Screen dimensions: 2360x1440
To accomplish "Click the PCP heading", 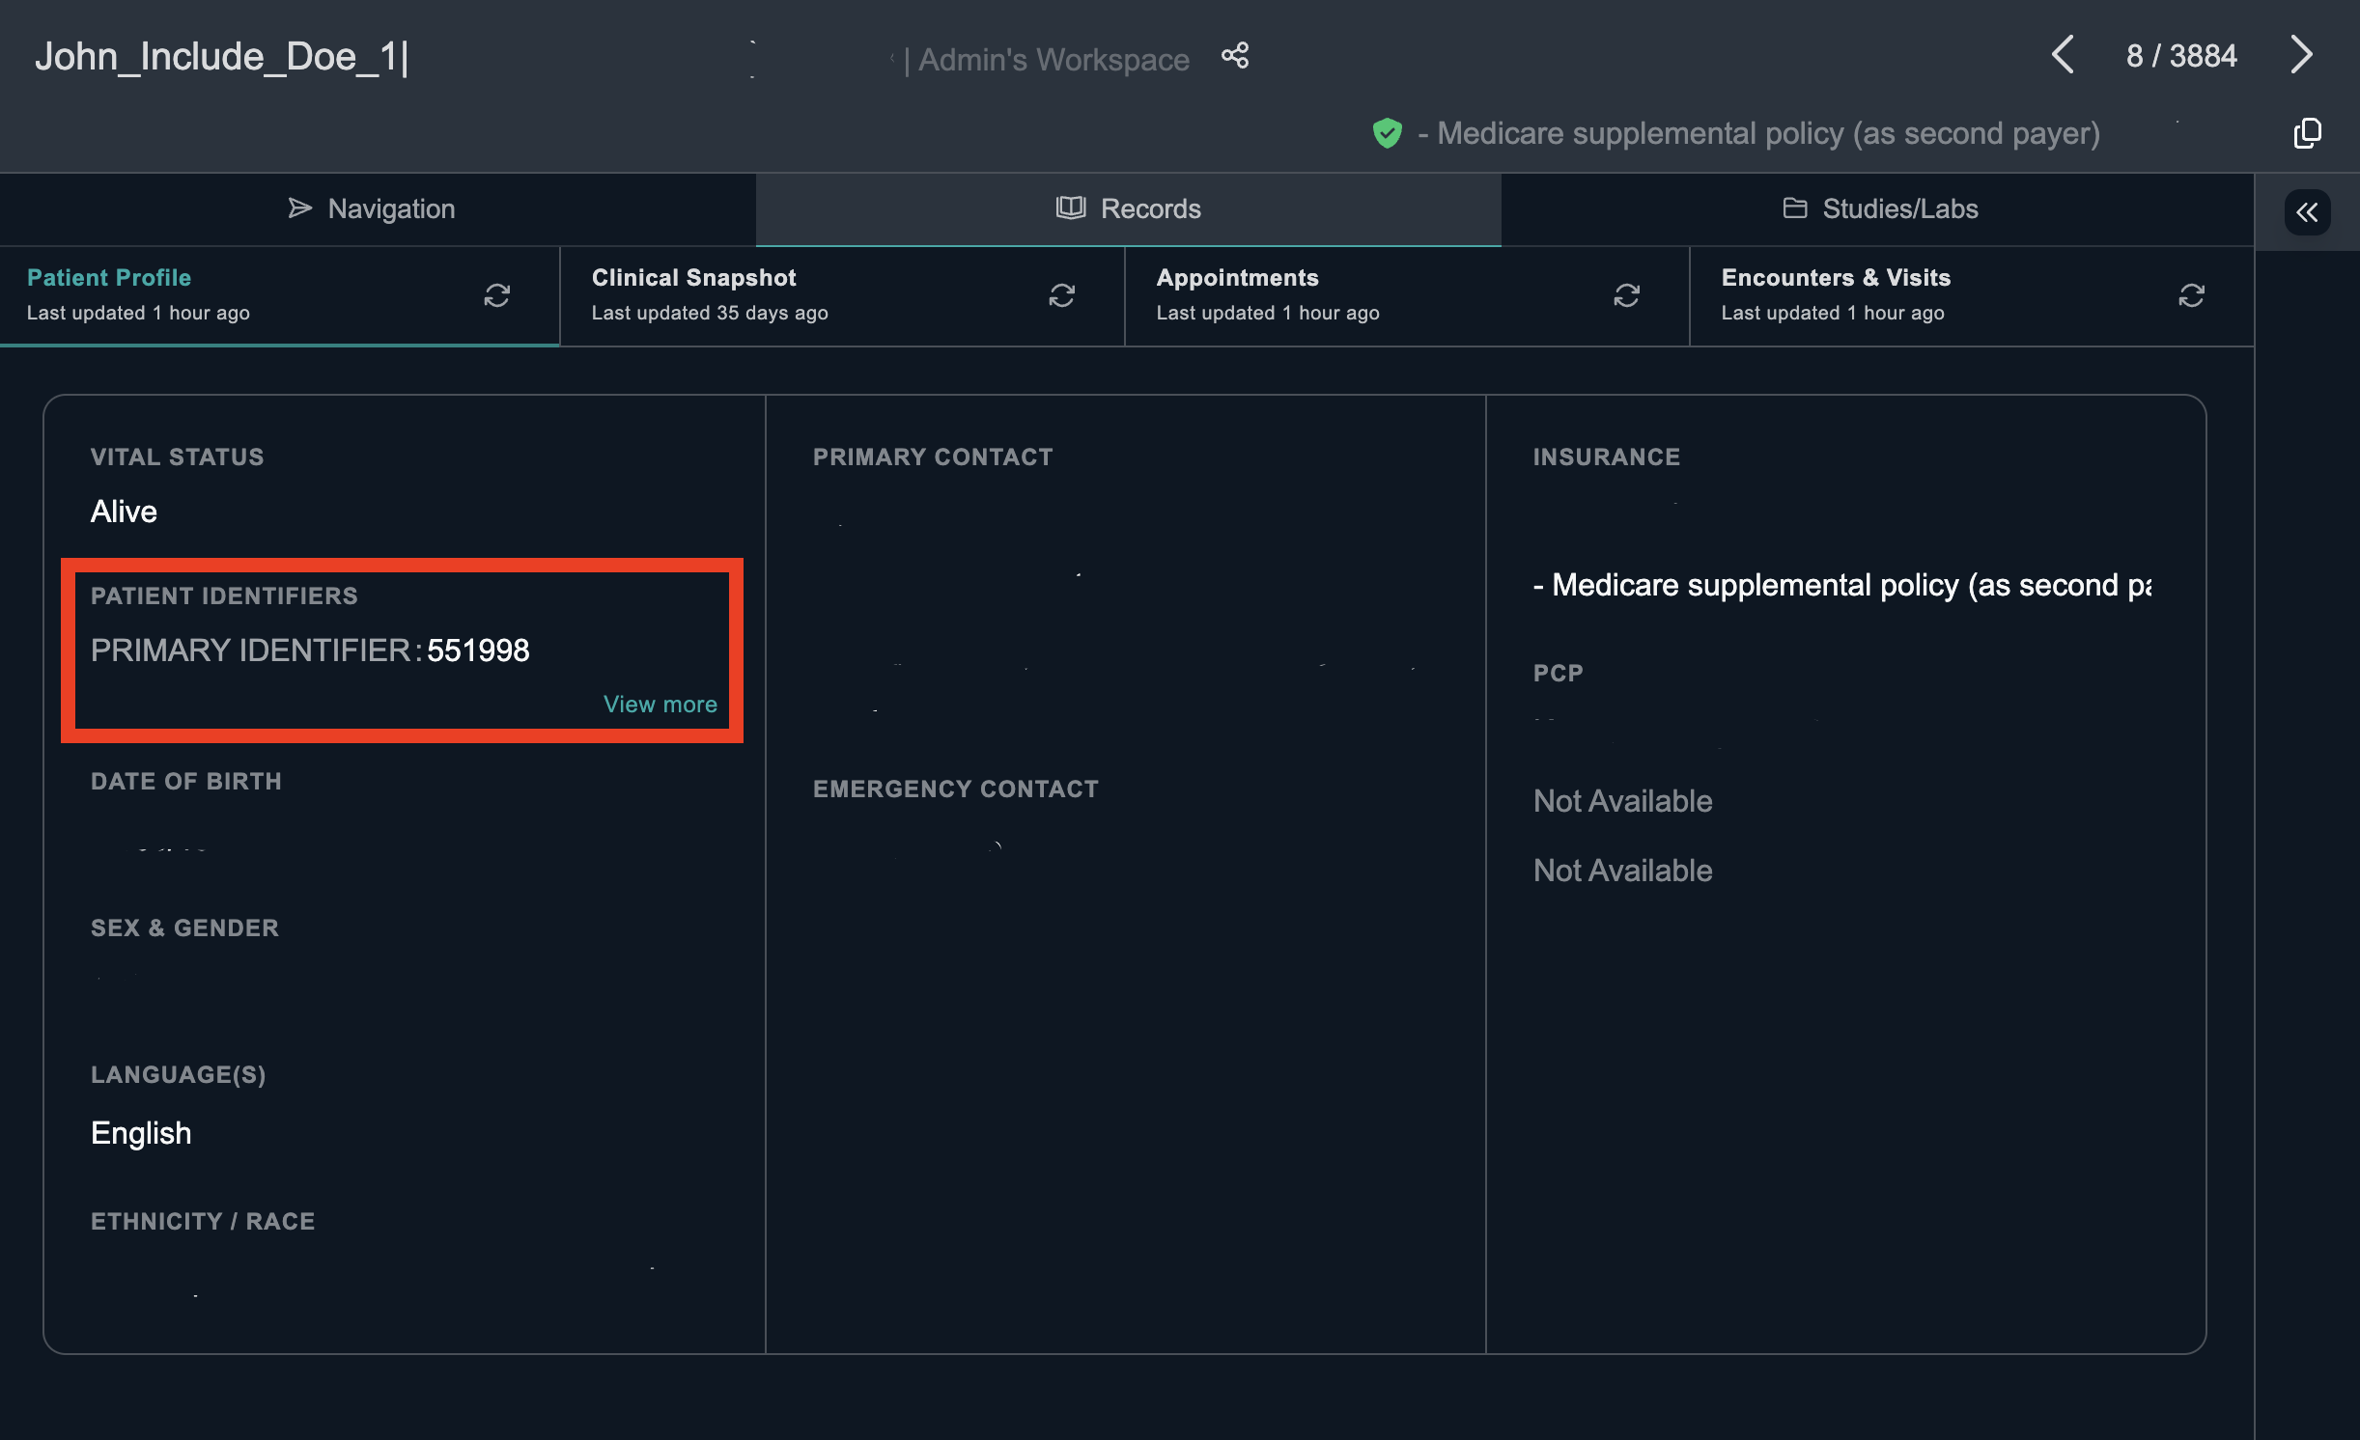I will coord(1558,674).
